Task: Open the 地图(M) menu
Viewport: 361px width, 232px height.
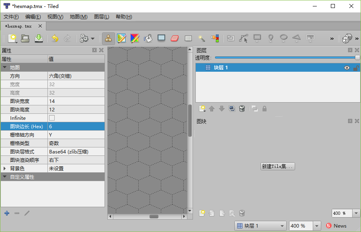Action: coord(78,17)
